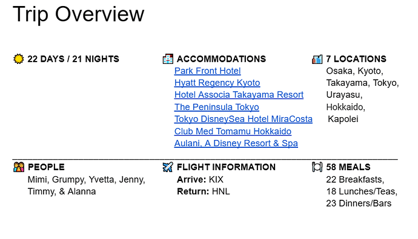Screen dimensions: 418x239
Task: Click the plate and cutlery Meals icon
Action: tap(317, 167)
